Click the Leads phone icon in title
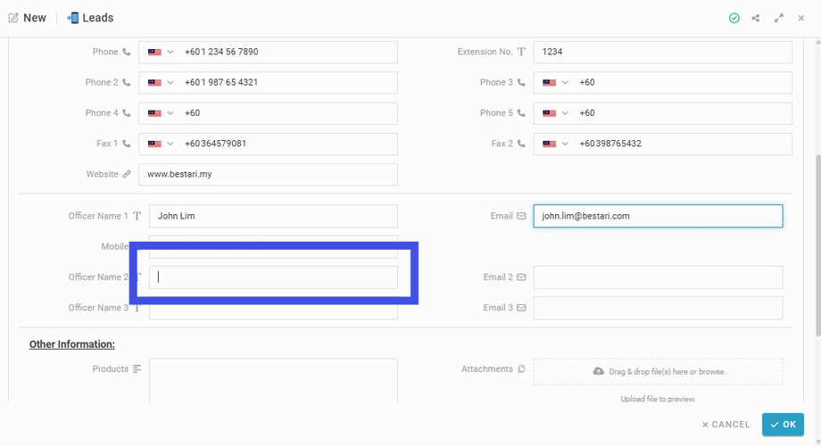This screenshot has height=446, width=821. [x=73, y=18]
